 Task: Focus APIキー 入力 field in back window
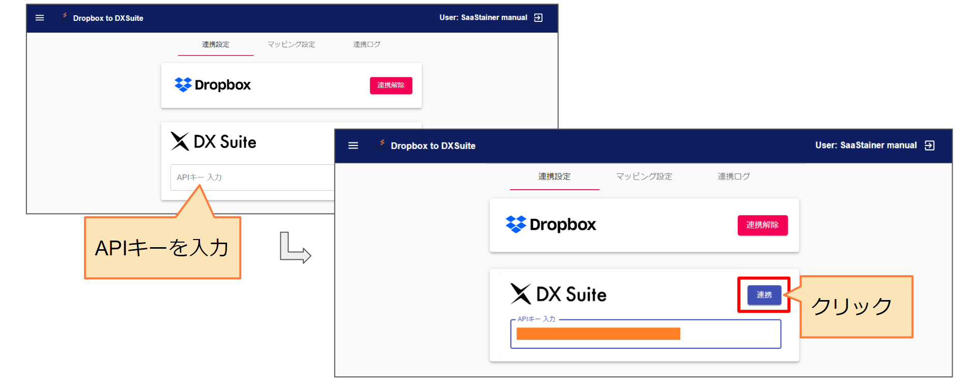tap(252, 177)
